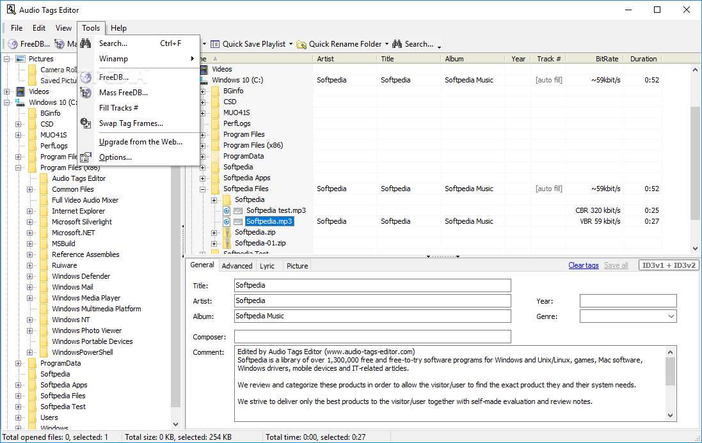The height and width of the screenshot is (443, 702).
Task: Click the Videos library icon in the left tree
Action: pyautogui.click(x=20, y=91)
